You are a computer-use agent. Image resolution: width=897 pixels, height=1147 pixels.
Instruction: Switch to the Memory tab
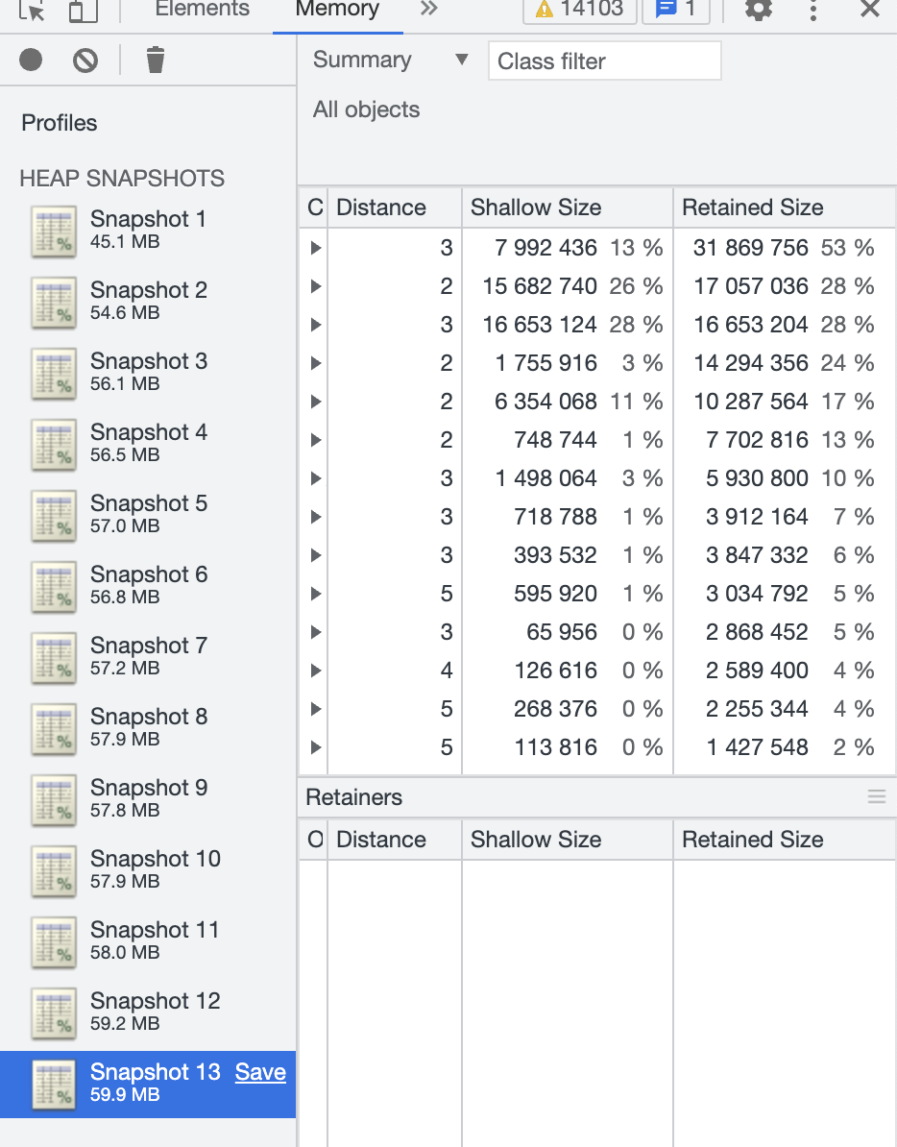coord(335,11)
